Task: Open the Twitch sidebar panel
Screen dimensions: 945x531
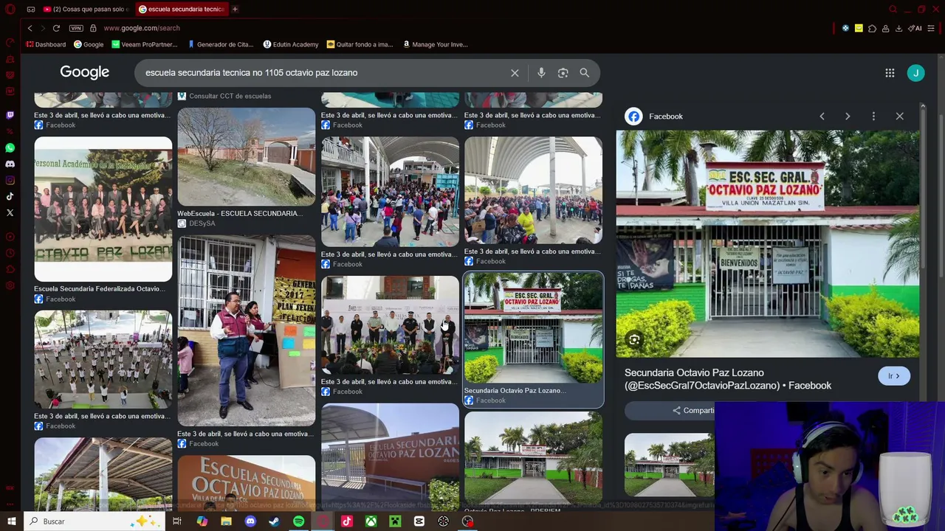Action: pyautogui.click(x=10, y=115)
